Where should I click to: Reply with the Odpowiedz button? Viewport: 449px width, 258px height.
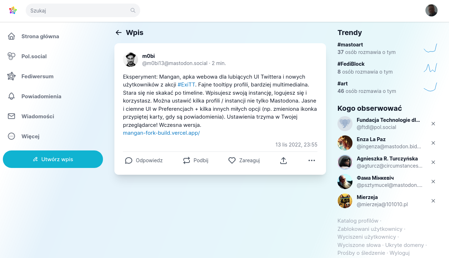tap(144, 160)
